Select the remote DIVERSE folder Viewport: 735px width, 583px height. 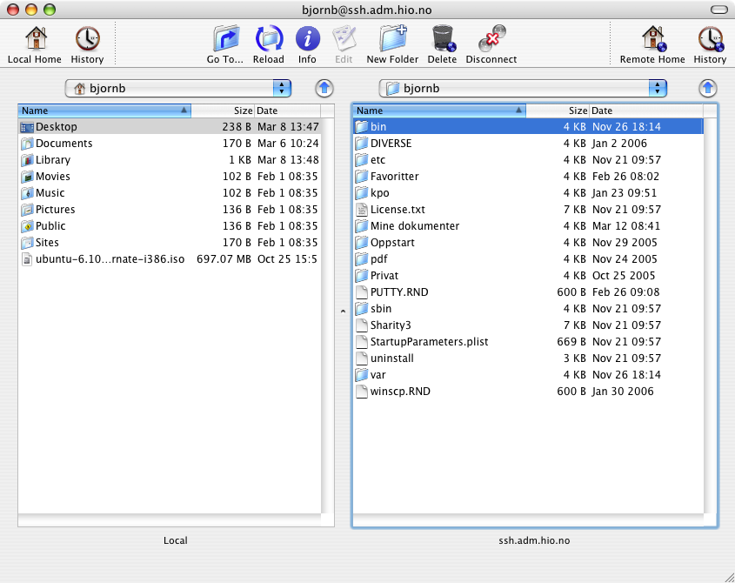528,143
